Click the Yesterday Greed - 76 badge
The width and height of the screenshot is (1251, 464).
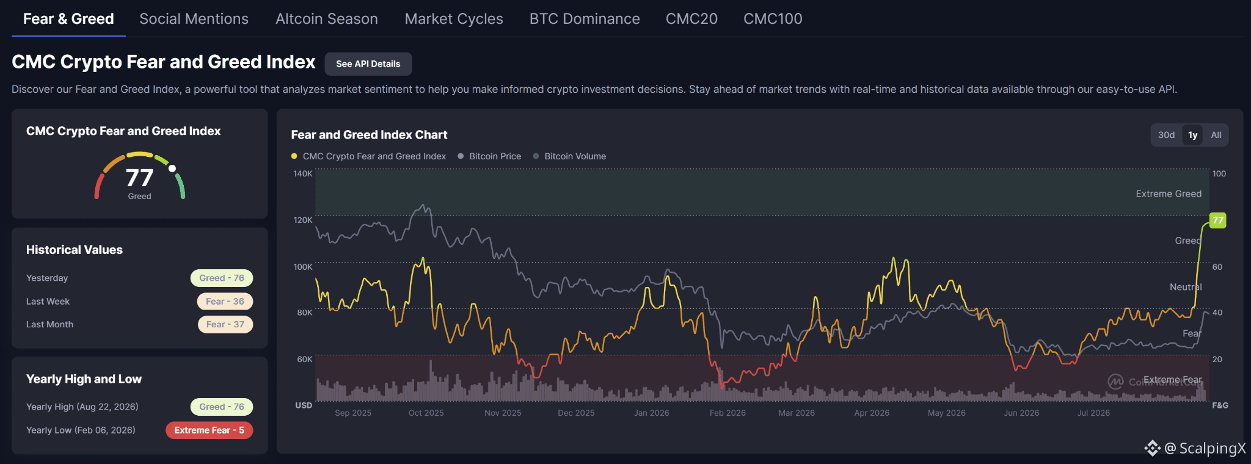click(x=222, y=278)
